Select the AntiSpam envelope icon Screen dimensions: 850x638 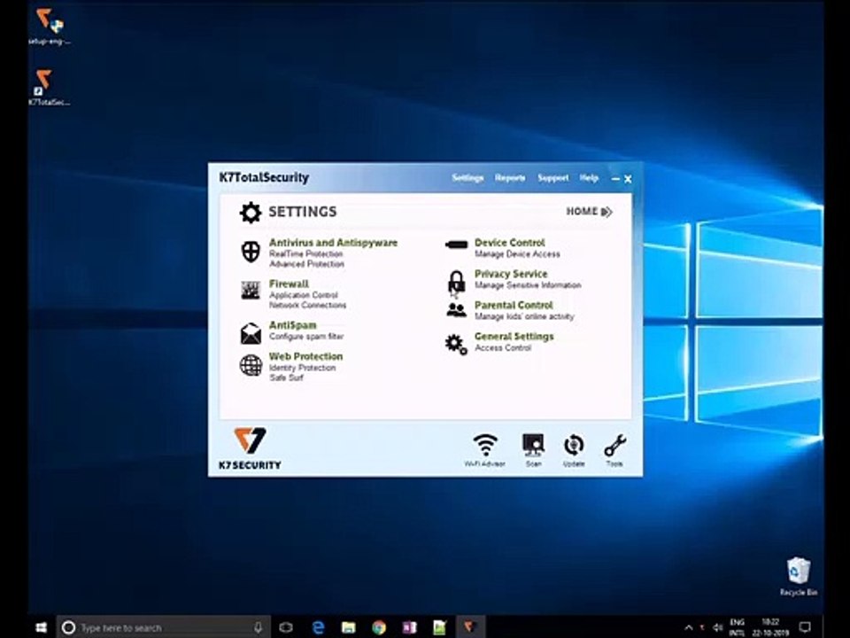[251, 333]
